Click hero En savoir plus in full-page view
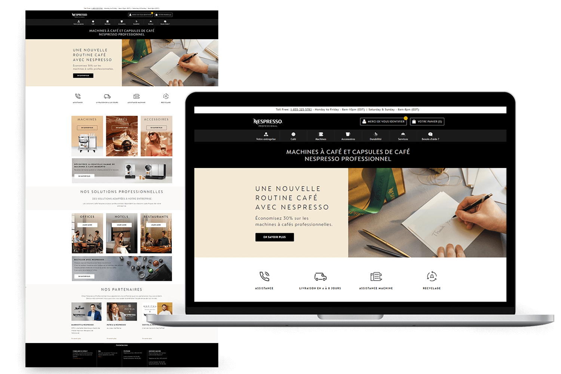The image size is (561, 374). (83, 76)
